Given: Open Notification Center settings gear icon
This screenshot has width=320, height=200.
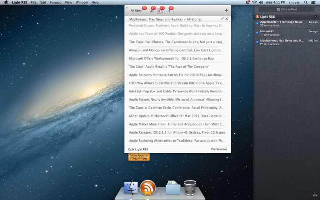Looking at the screenshot, I should point(314,195).
